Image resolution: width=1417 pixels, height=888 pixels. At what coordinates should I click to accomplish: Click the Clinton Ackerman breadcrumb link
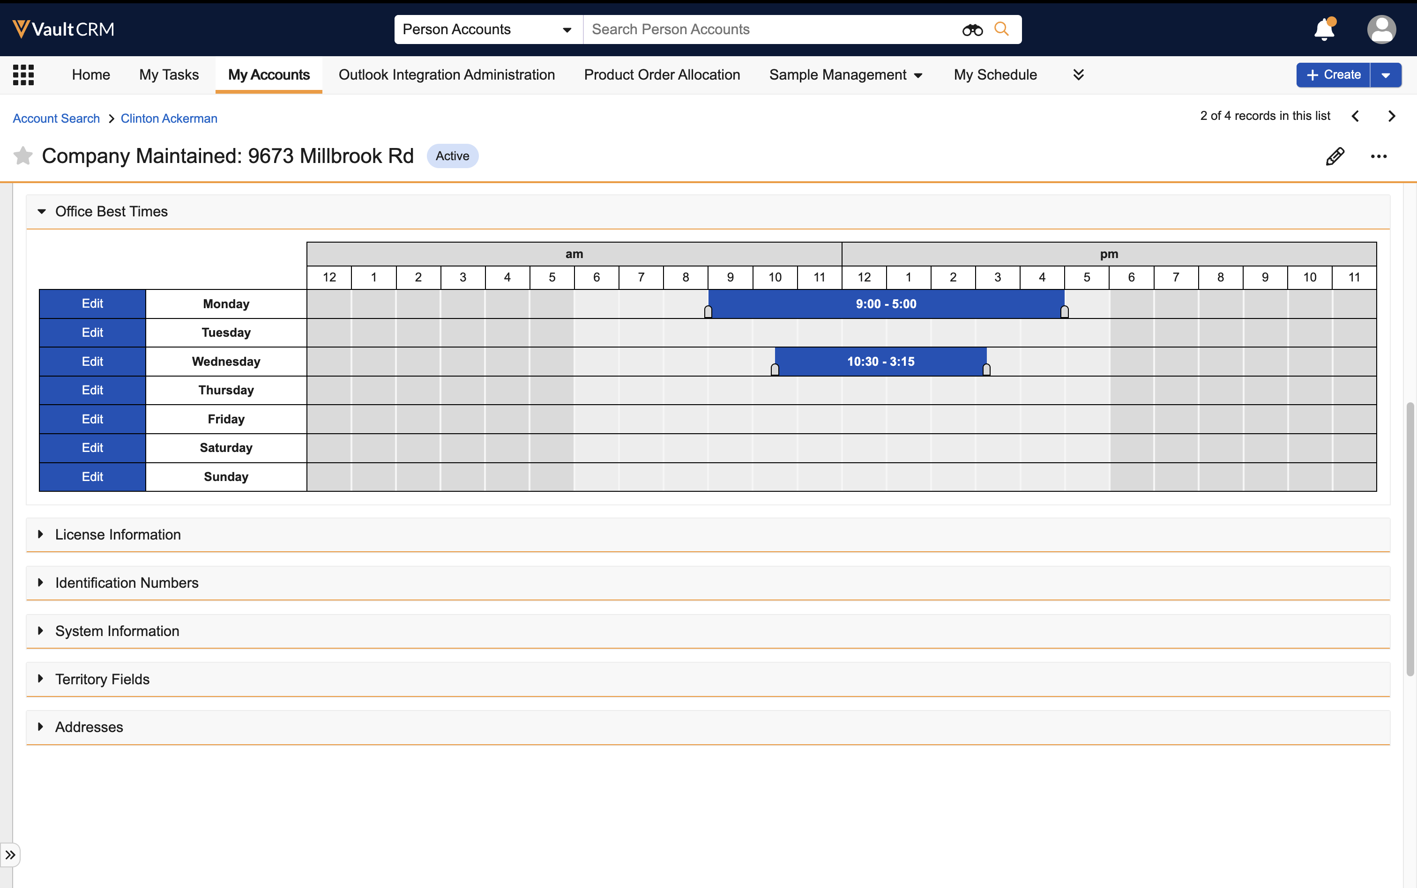(169, 118)
